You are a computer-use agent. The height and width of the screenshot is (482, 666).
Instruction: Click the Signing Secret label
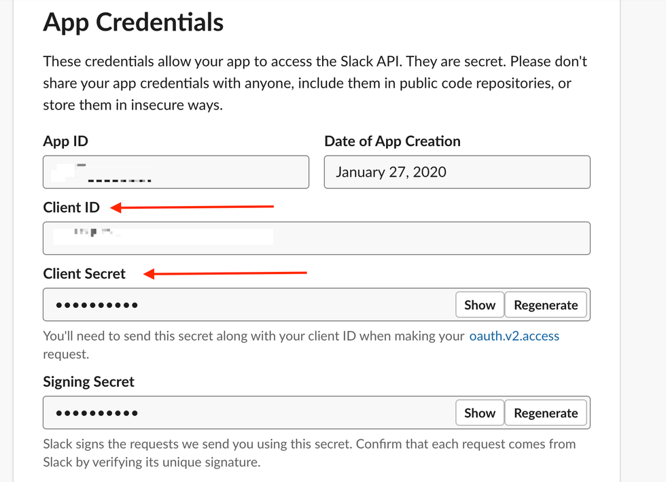(x=88, y=382)
